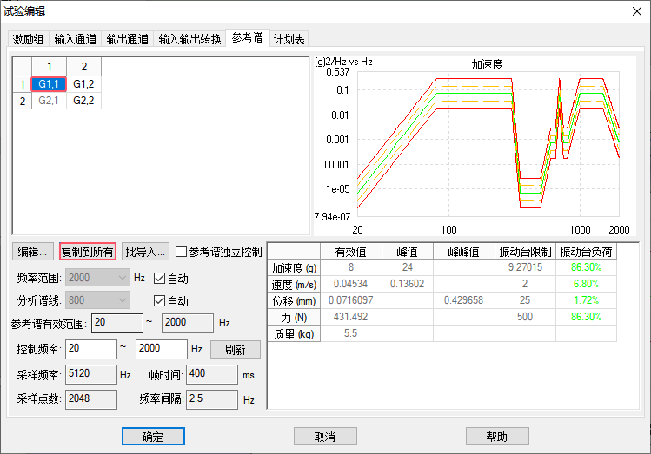Open the 输入通道 tab
651x454 pixels.
(76, 39)
